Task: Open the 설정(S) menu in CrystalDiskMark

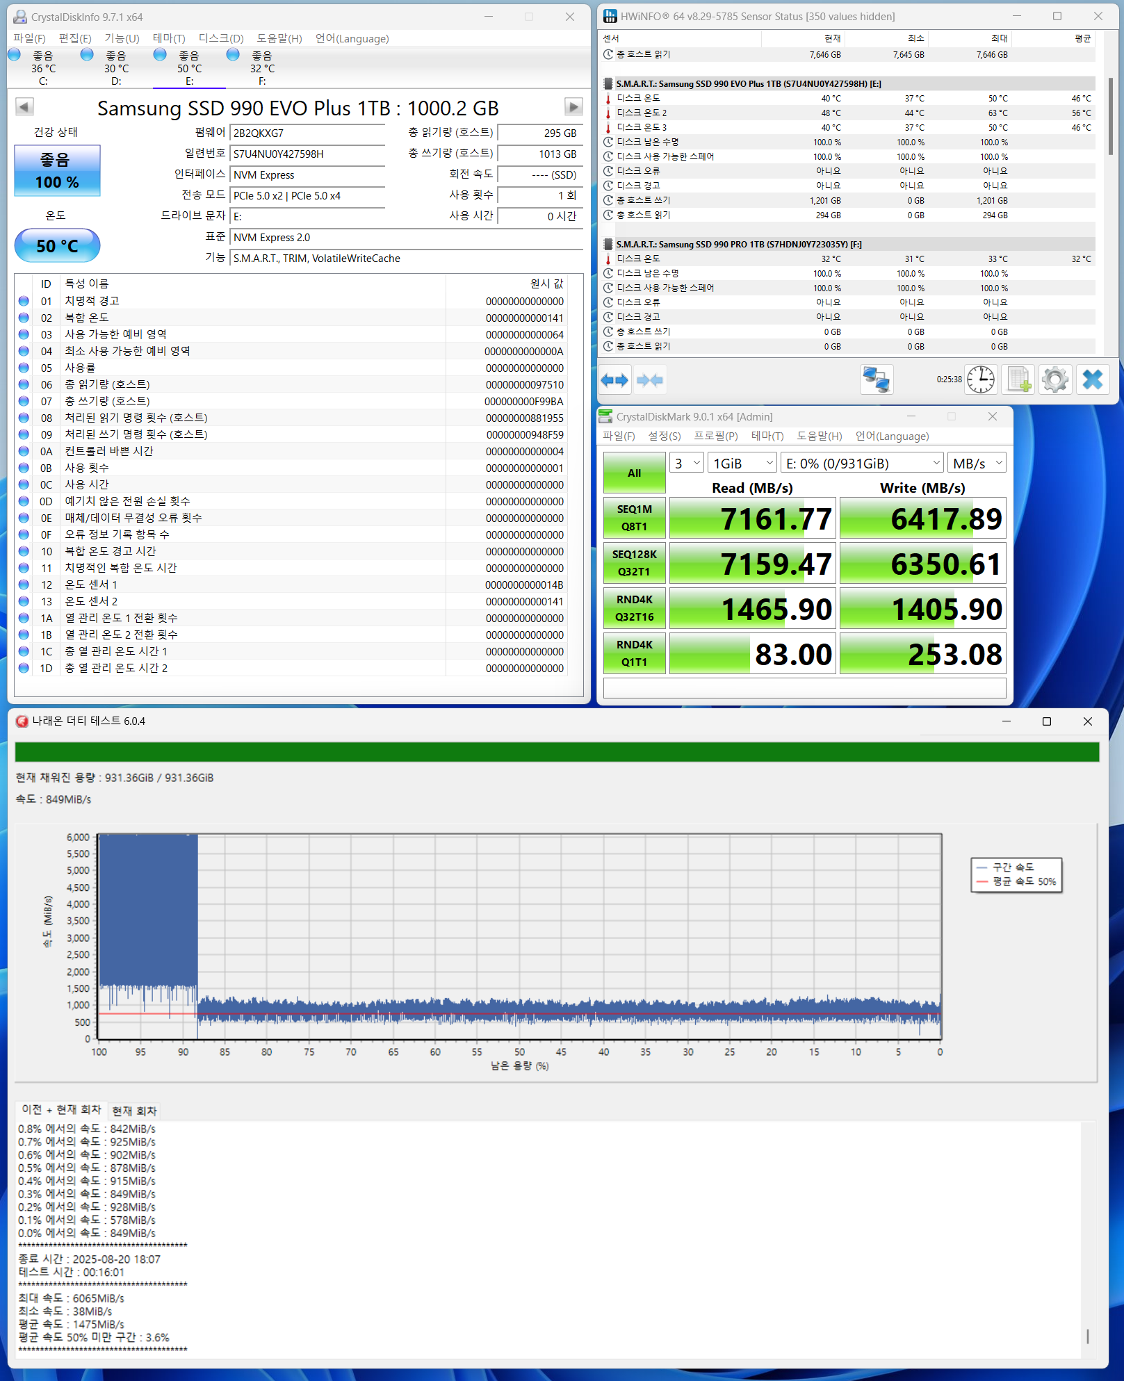Action: coord(664,436)
